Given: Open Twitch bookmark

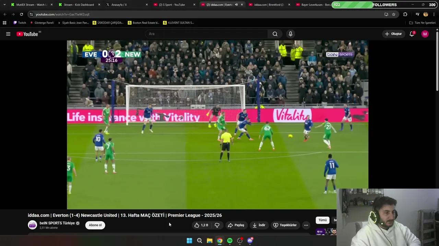Looking at the screenshot, I should tap(20, 23).
